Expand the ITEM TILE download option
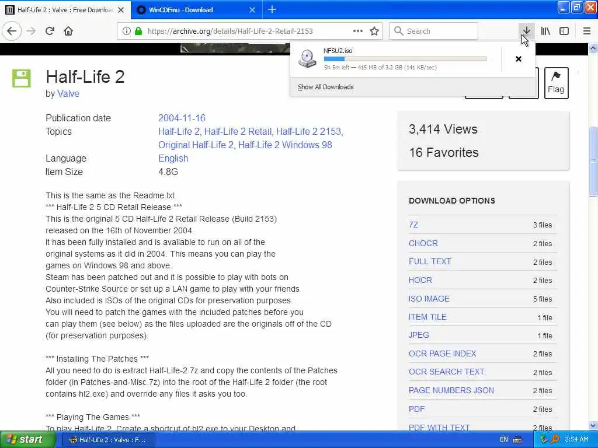 click(x=427, y=317)
